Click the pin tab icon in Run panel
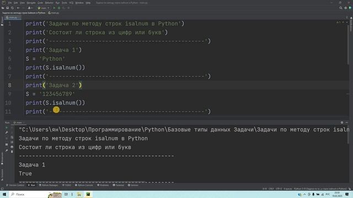Viewport: 353px width, 198px height. coord(7,151)
